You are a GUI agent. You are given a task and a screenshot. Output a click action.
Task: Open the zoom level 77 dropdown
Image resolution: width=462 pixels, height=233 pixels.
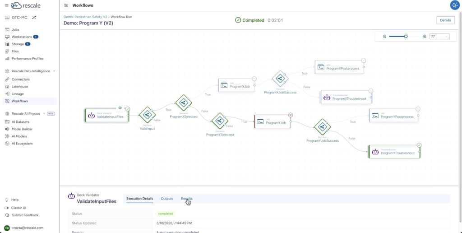(439, 37)
